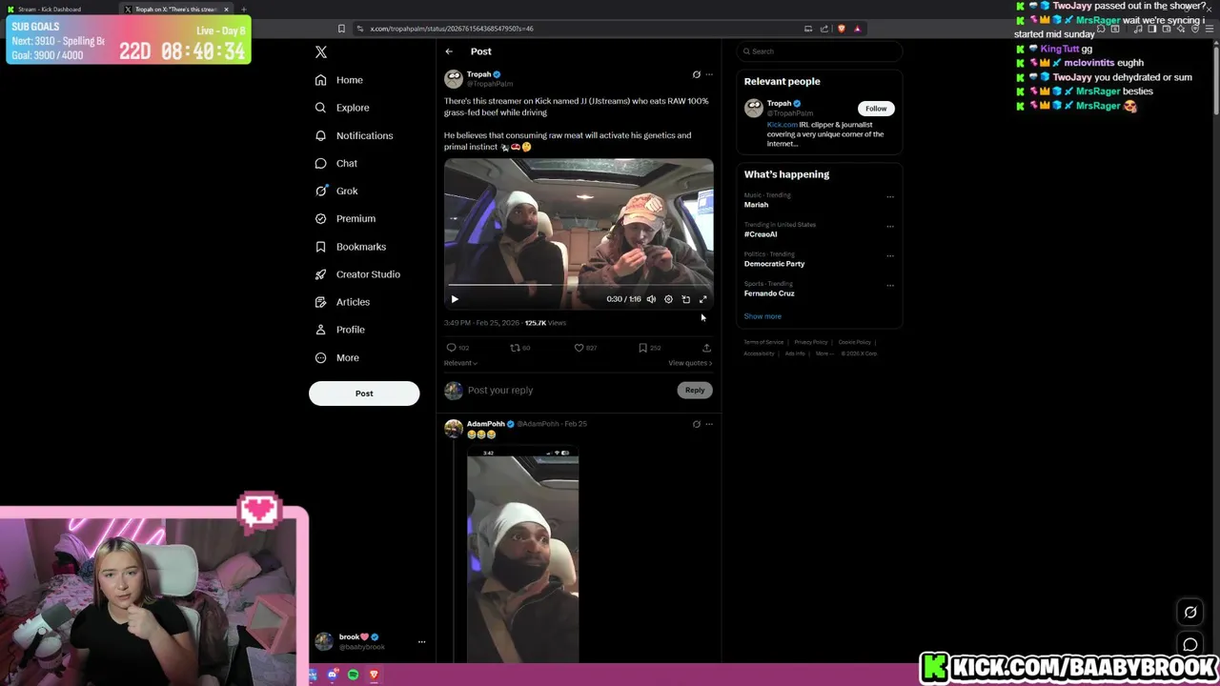Open Profile from the sidebar
This screenshot has height=686, width=1220.
click(x=340, y=330)
